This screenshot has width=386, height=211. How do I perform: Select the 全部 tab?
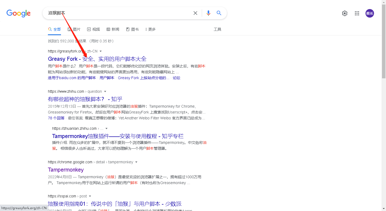pyautogui.click(x=55, y=29)
